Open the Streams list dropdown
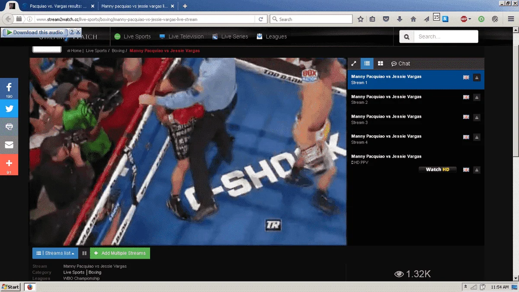 pyautogui.click(x=55, y=253)
